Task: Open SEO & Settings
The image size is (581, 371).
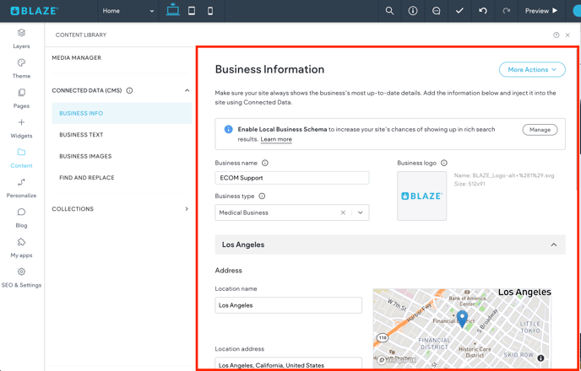Action: point(21,277)
